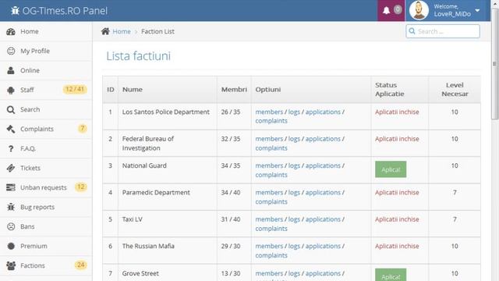Open the Home menu item in sidebar

click(46, 31)
